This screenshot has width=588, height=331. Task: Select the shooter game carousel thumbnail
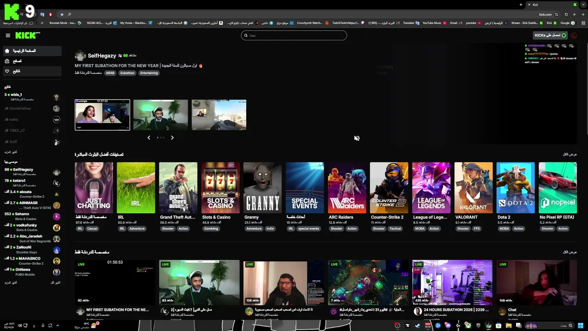click(219, 115)
